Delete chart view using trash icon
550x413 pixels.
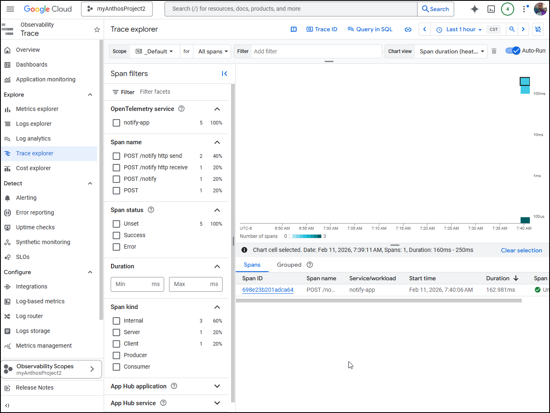[x=494, y=51]
